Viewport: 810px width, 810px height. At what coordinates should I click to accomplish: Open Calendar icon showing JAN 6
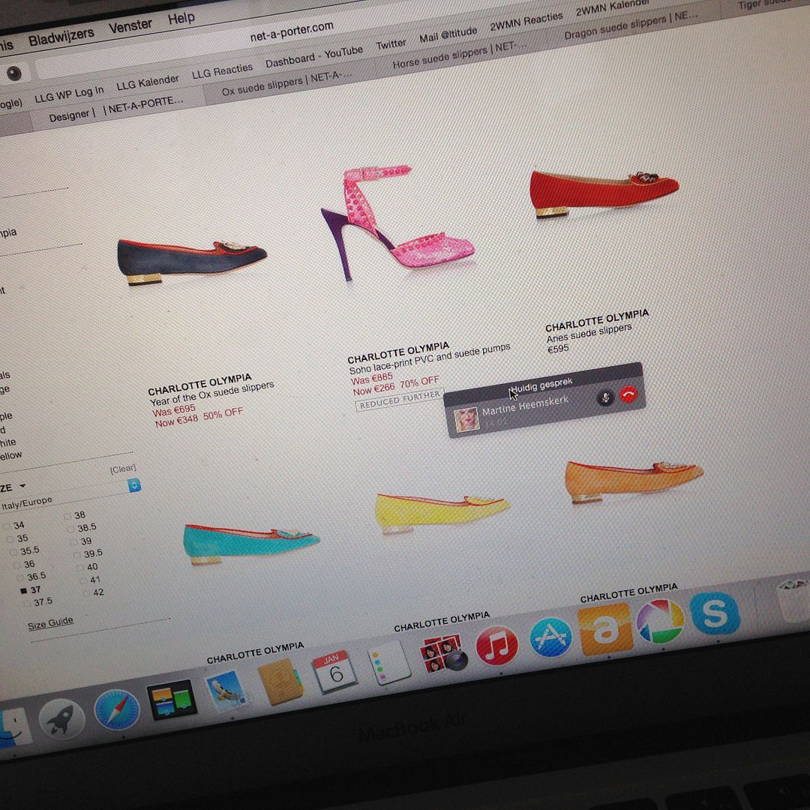[x=334, y=671]
